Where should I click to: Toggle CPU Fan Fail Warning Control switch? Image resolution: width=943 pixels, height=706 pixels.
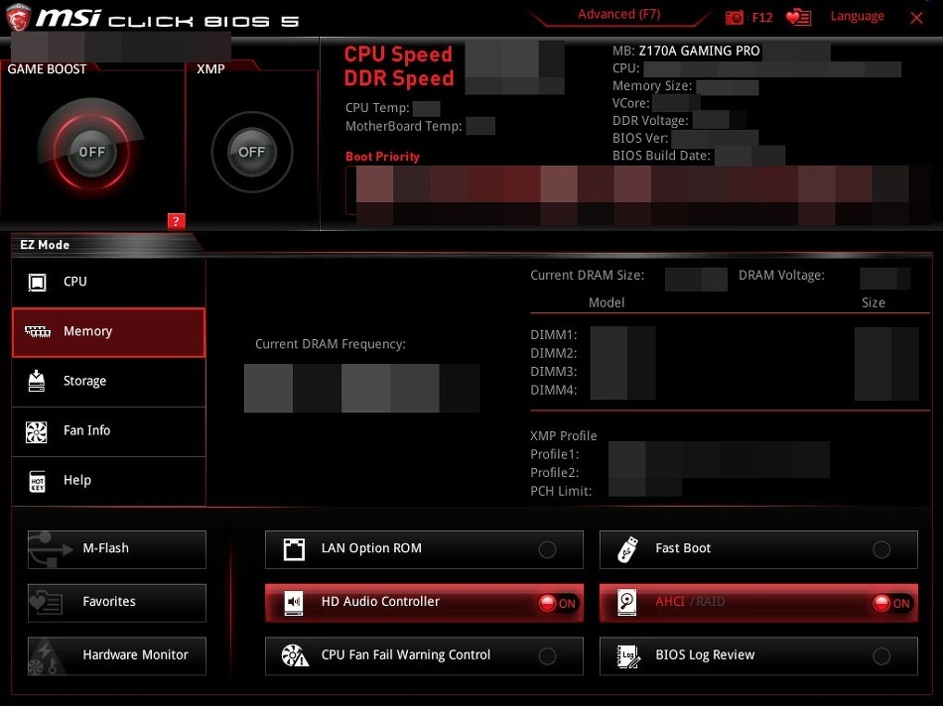(x=547, y=656)
